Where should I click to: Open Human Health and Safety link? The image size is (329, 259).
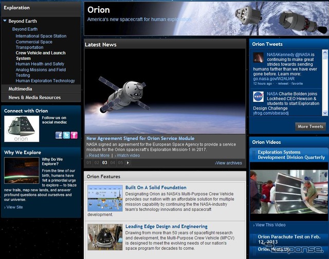coord(40,64)
